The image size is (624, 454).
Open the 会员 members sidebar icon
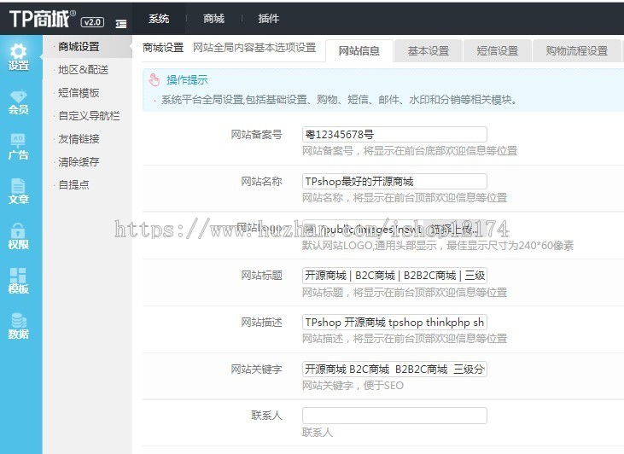pyautogui.click(x=19, y=102)
